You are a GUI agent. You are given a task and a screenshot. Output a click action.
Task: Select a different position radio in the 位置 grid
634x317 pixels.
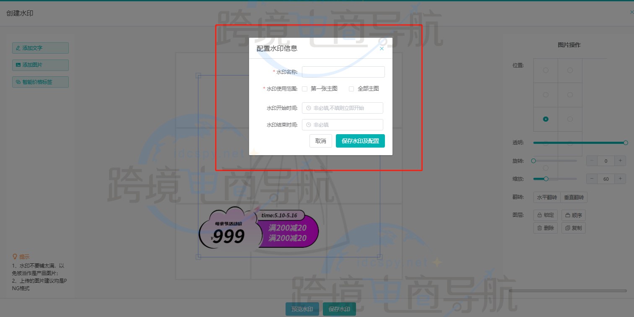tap(570, 70)
